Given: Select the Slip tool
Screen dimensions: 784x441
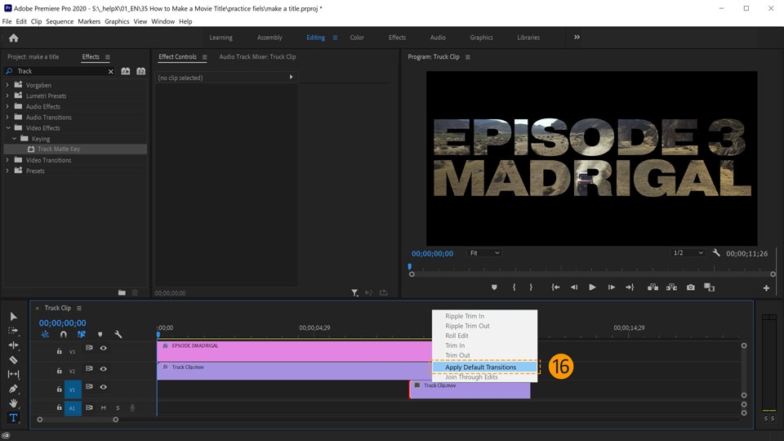Looking at the screenshot, I should (x=14, y=374).
